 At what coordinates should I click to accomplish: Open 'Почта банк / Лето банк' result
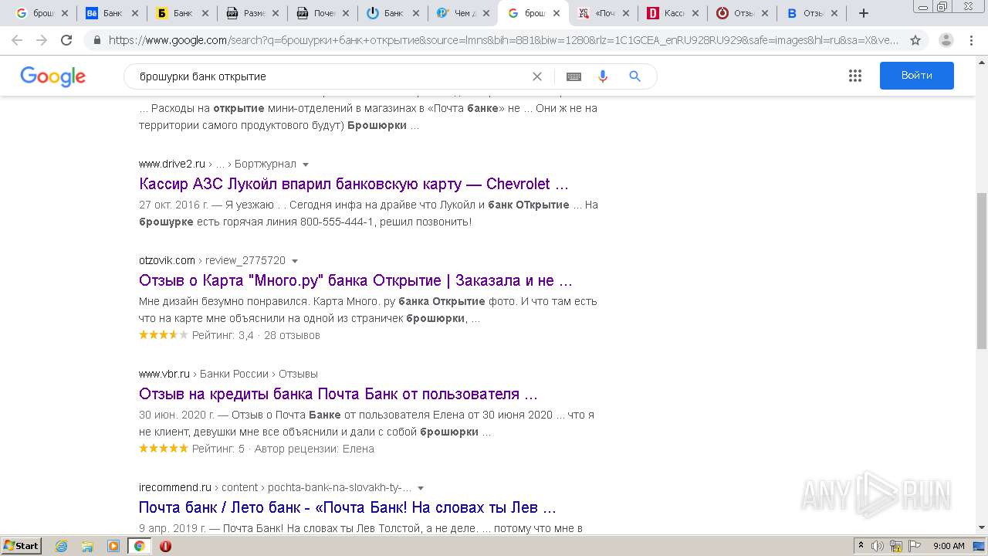[x=347, y=507]
